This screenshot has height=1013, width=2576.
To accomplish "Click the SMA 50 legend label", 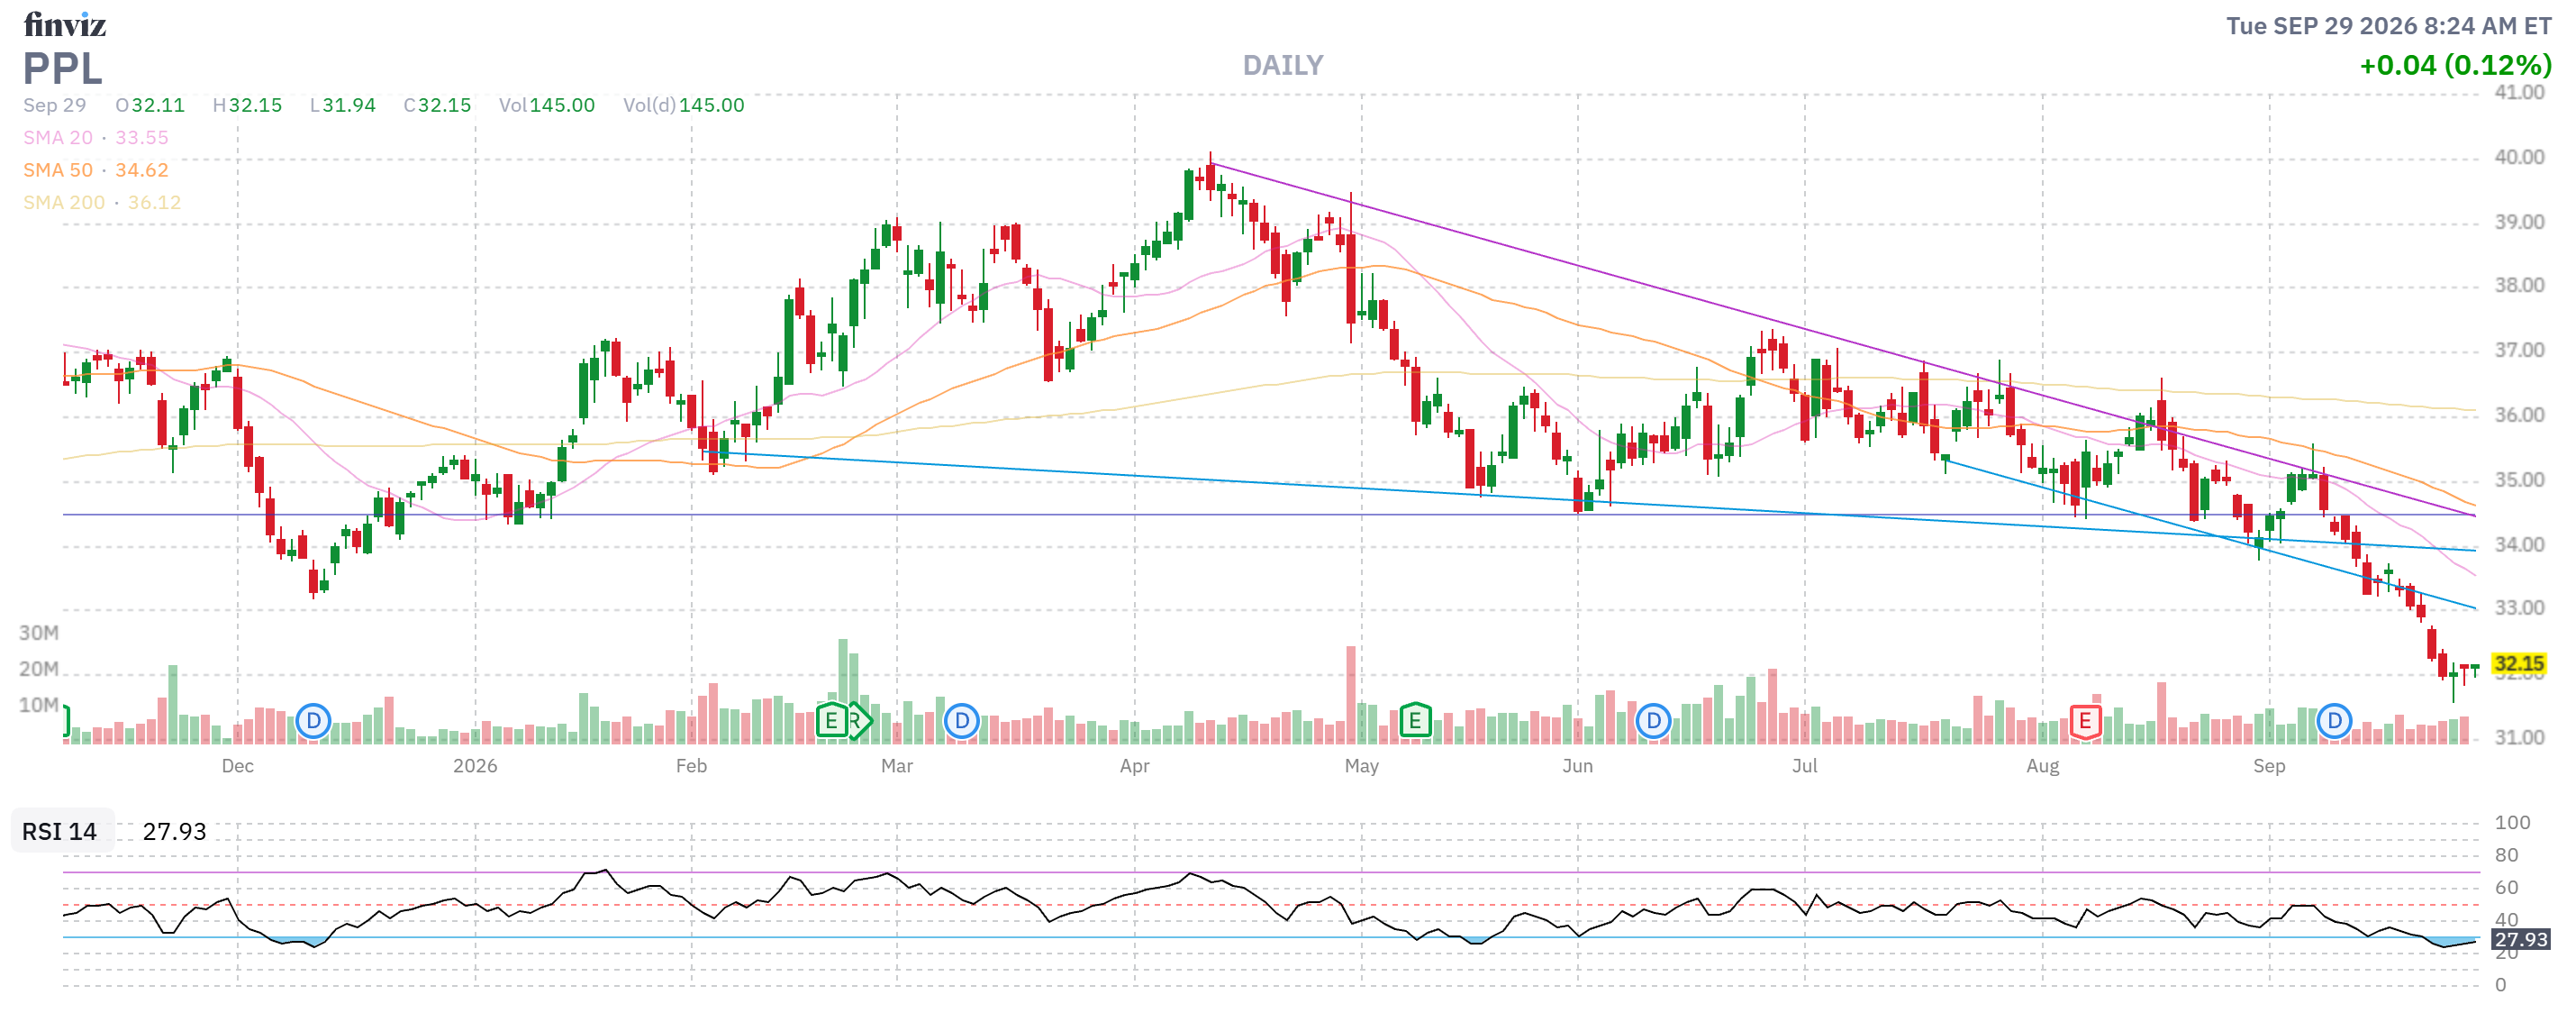I will pos(58,170).
